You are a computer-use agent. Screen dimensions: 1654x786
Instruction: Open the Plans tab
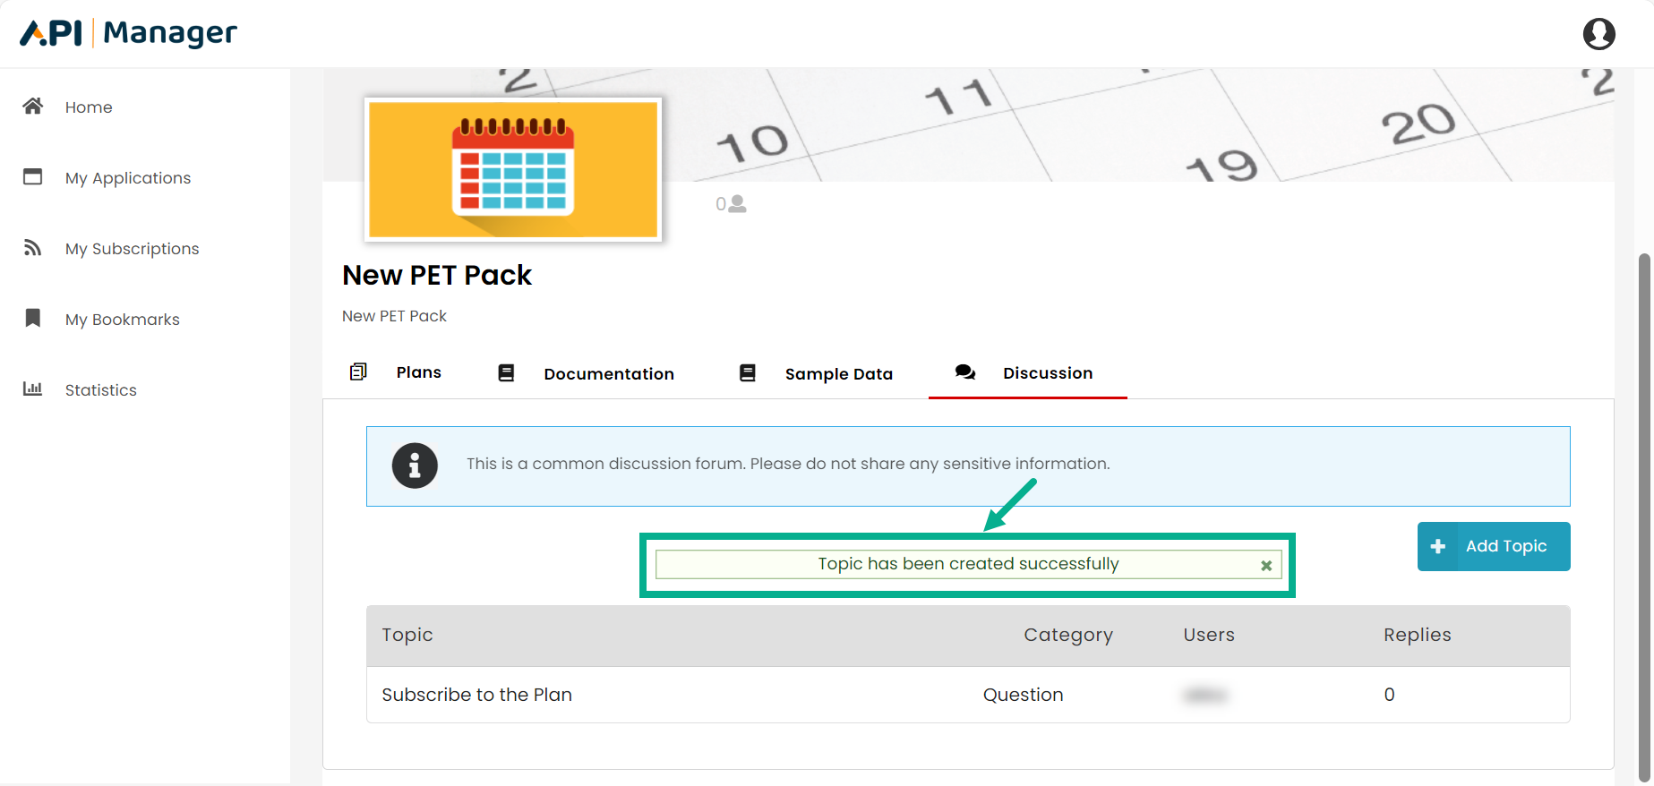tap(418, 372)
